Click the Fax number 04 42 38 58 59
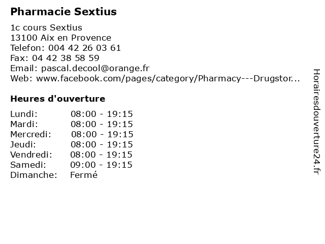 point(66,58)
